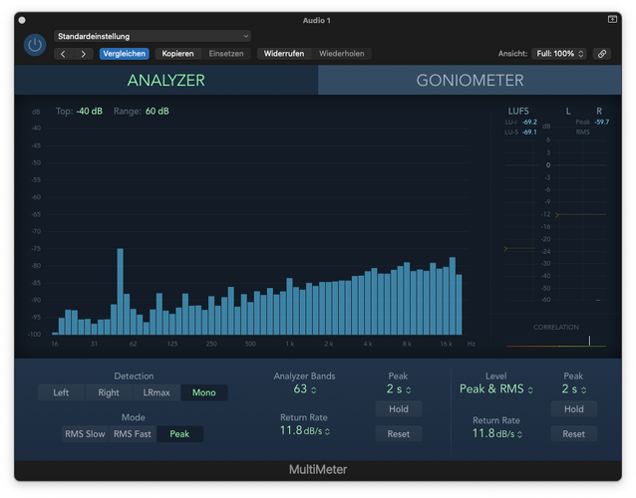Go to next preset arrow
The width and height of the screenshot is (636, 498).
[x=84, y=54]
